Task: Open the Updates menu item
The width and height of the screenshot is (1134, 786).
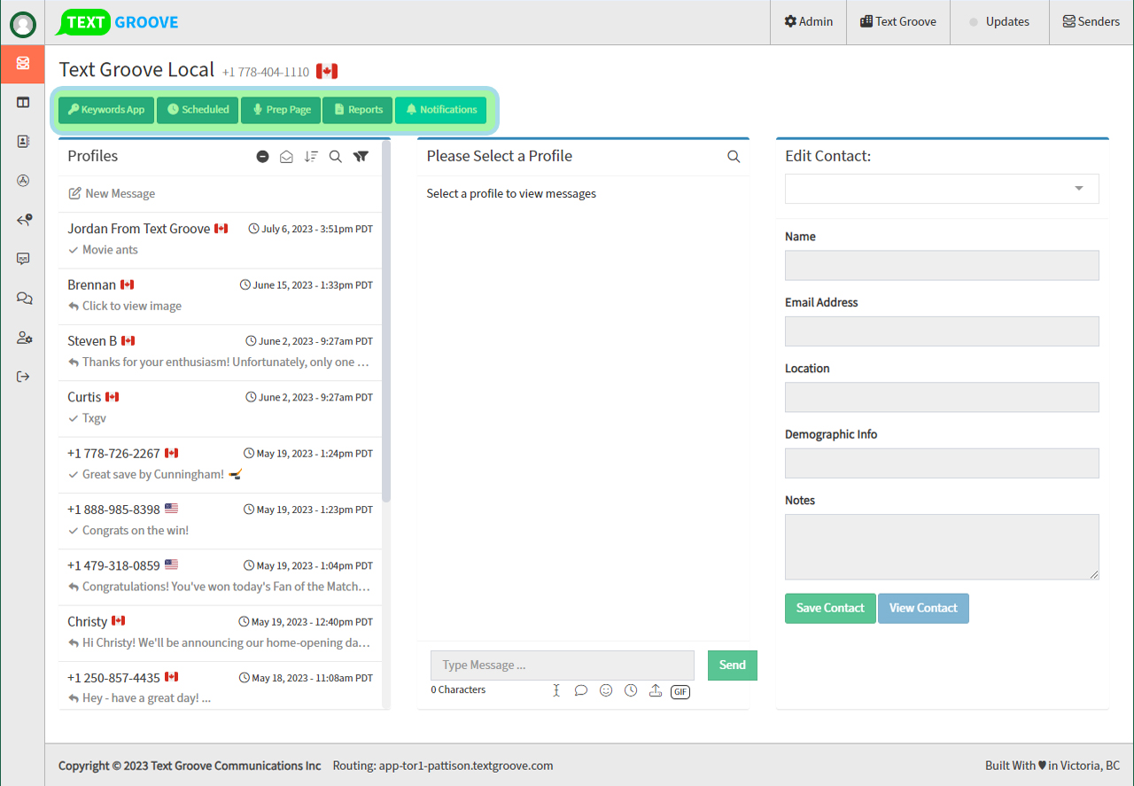Action: pos(999,22)
